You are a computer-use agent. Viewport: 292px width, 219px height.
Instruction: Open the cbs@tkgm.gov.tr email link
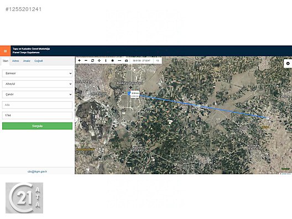click(x=37, y=171)
